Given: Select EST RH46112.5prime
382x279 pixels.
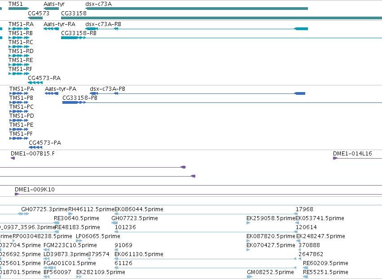Looking at the screenshot, I should (70, 214).
